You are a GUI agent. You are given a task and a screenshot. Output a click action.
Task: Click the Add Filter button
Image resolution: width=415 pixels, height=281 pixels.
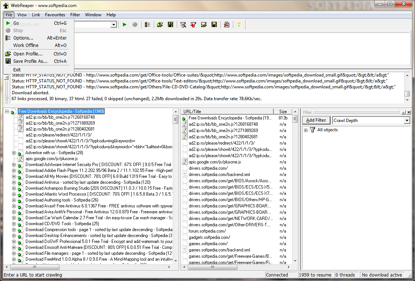click(x=316, y=120)
